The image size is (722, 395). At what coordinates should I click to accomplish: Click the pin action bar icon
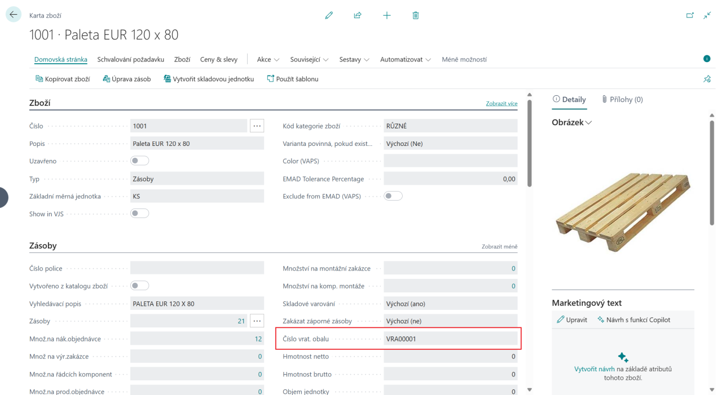(707, 79)
